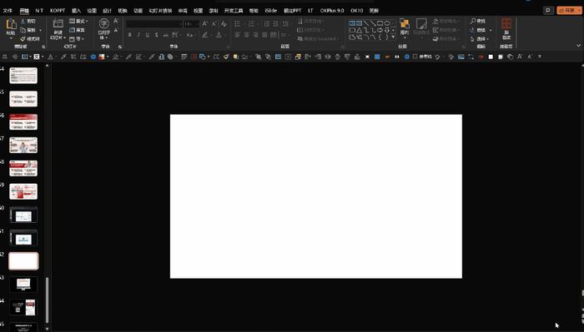Pick the triangle shape in shapes gallery
The image size is (584, 332).
[x=360, y=30]
